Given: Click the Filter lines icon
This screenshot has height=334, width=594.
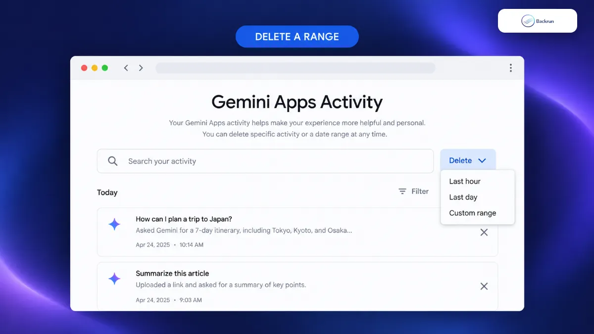Looking at the screenshot, I should pos(402,191).
